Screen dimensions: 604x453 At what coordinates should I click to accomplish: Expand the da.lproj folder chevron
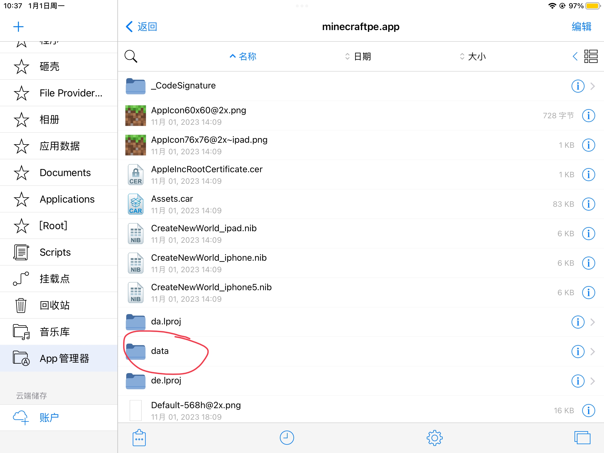(x=592, y=322)
